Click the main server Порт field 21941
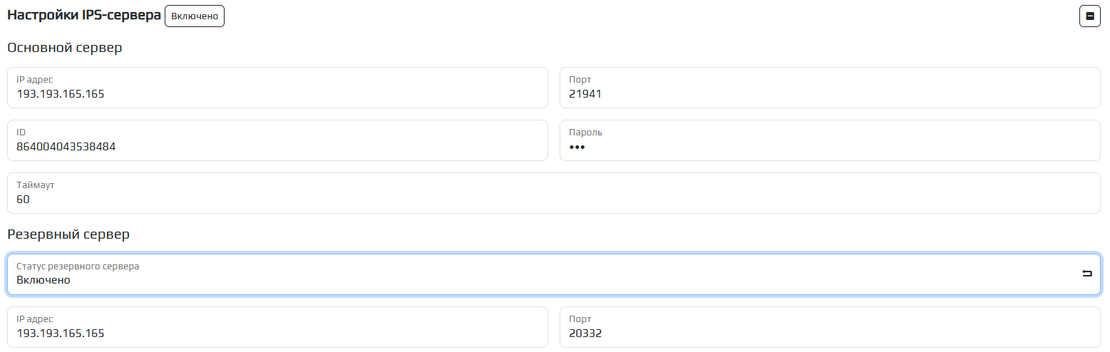 829,88
